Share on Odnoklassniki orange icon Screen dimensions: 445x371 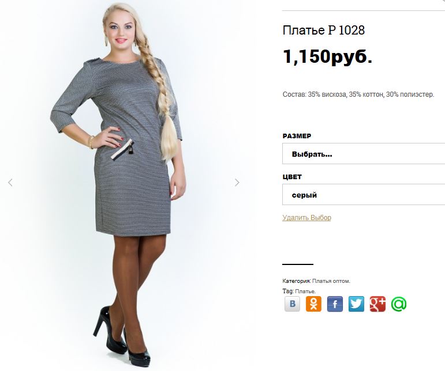click(x=313, y=304)
